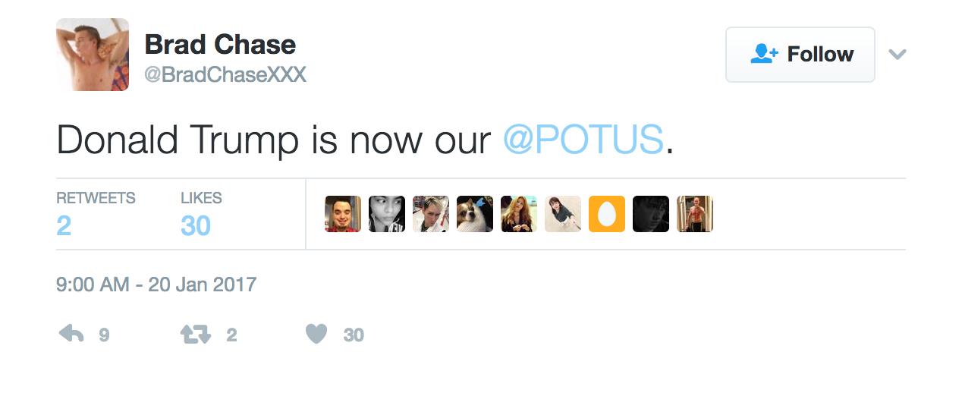Screen dimensions: 962x393
Task: View the list of 2 retweets
Action: pyautogui.click(x=96, y=214)
